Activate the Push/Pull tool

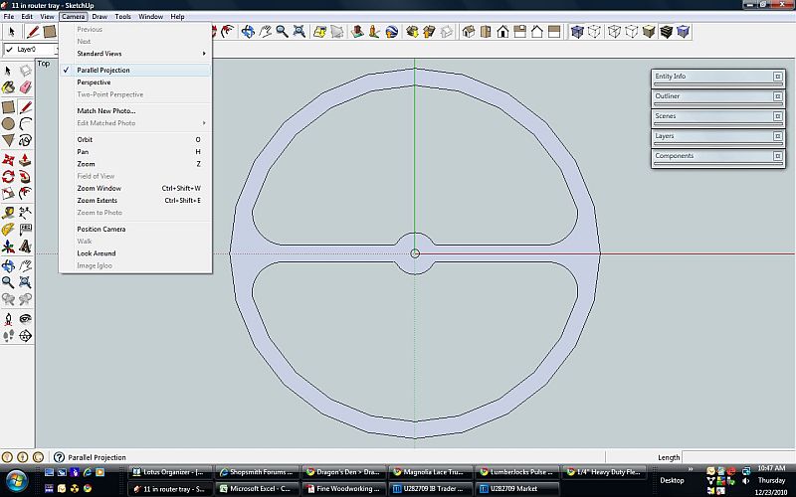pyautogui.click(x=26, y=160)
